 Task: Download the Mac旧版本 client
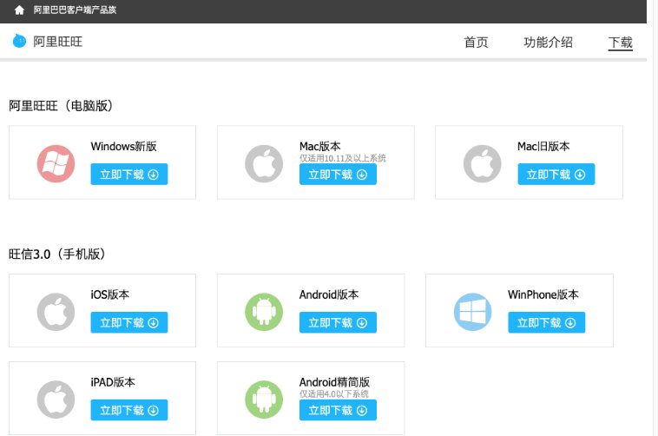click(556, 174)
